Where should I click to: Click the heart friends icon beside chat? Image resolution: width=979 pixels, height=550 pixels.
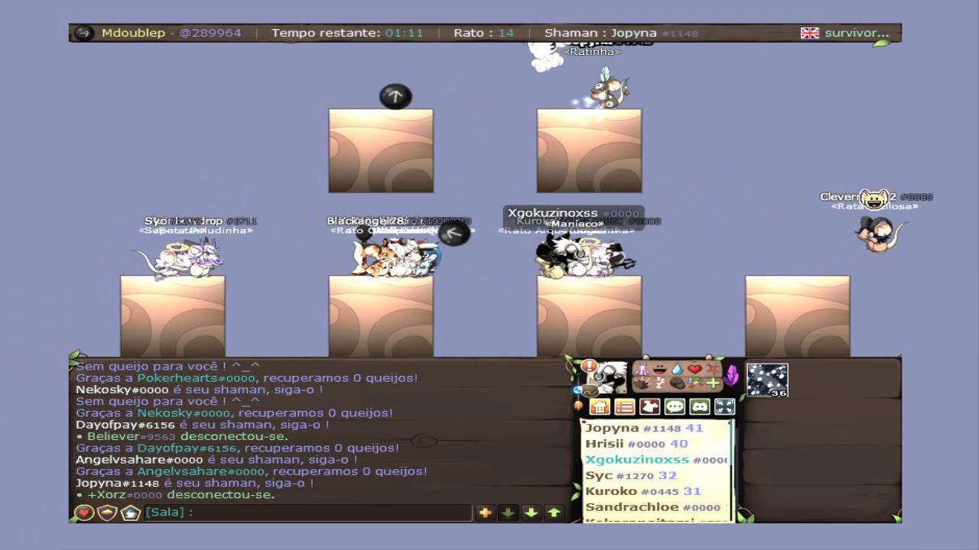84,513
